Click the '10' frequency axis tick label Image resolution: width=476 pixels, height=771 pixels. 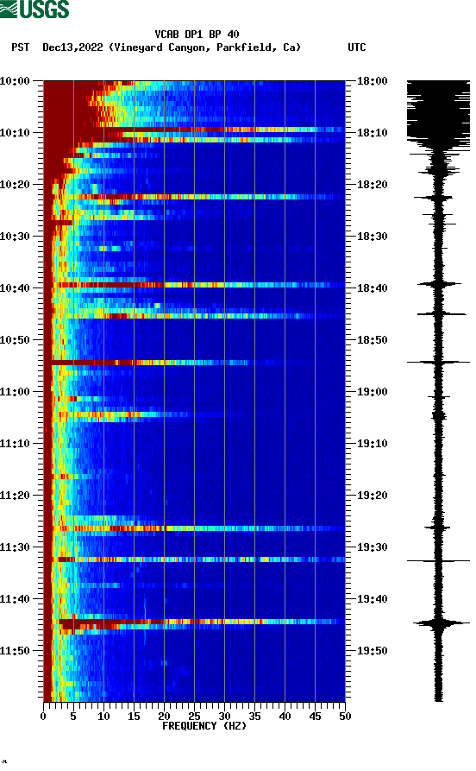point(103,717)
